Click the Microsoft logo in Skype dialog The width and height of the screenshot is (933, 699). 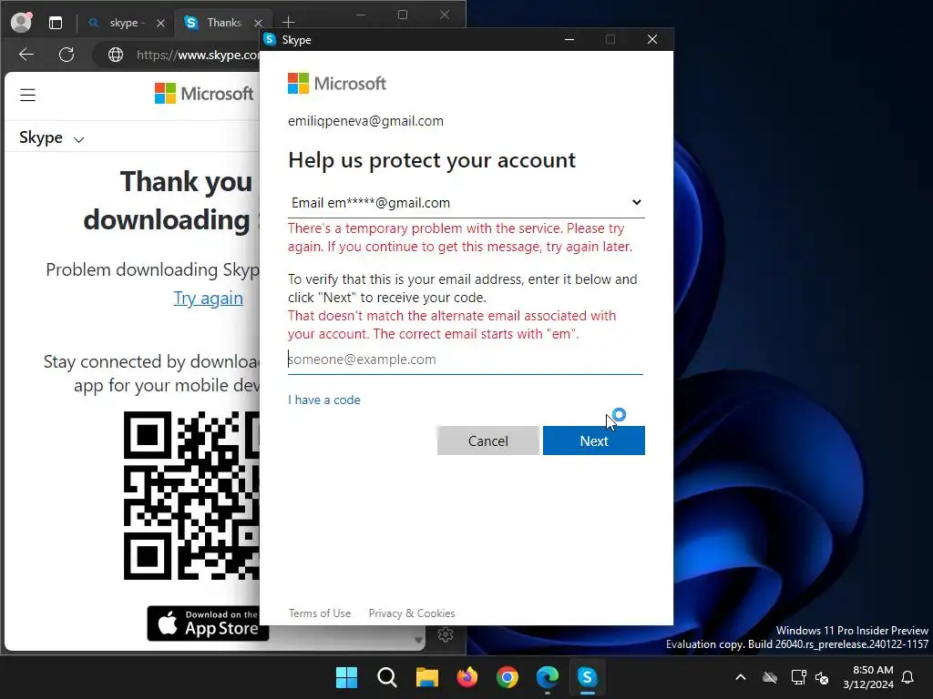pos(337,83)
